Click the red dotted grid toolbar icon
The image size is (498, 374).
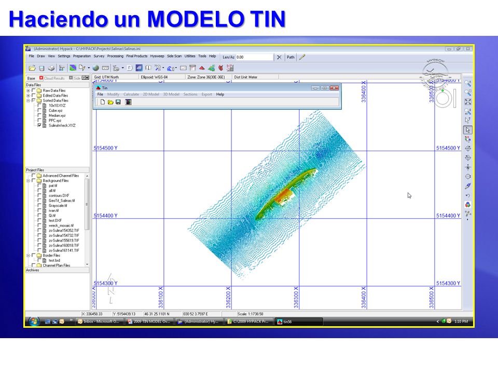230,68
